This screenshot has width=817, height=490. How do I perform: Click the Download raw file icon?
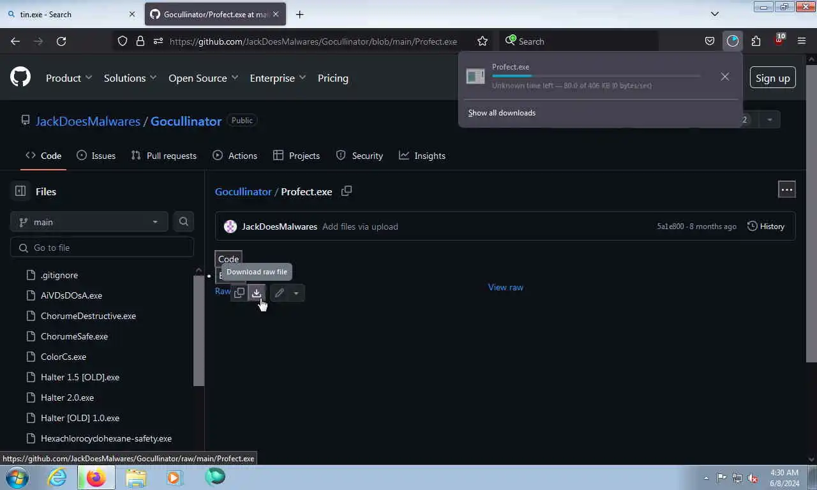pos(257,293)
